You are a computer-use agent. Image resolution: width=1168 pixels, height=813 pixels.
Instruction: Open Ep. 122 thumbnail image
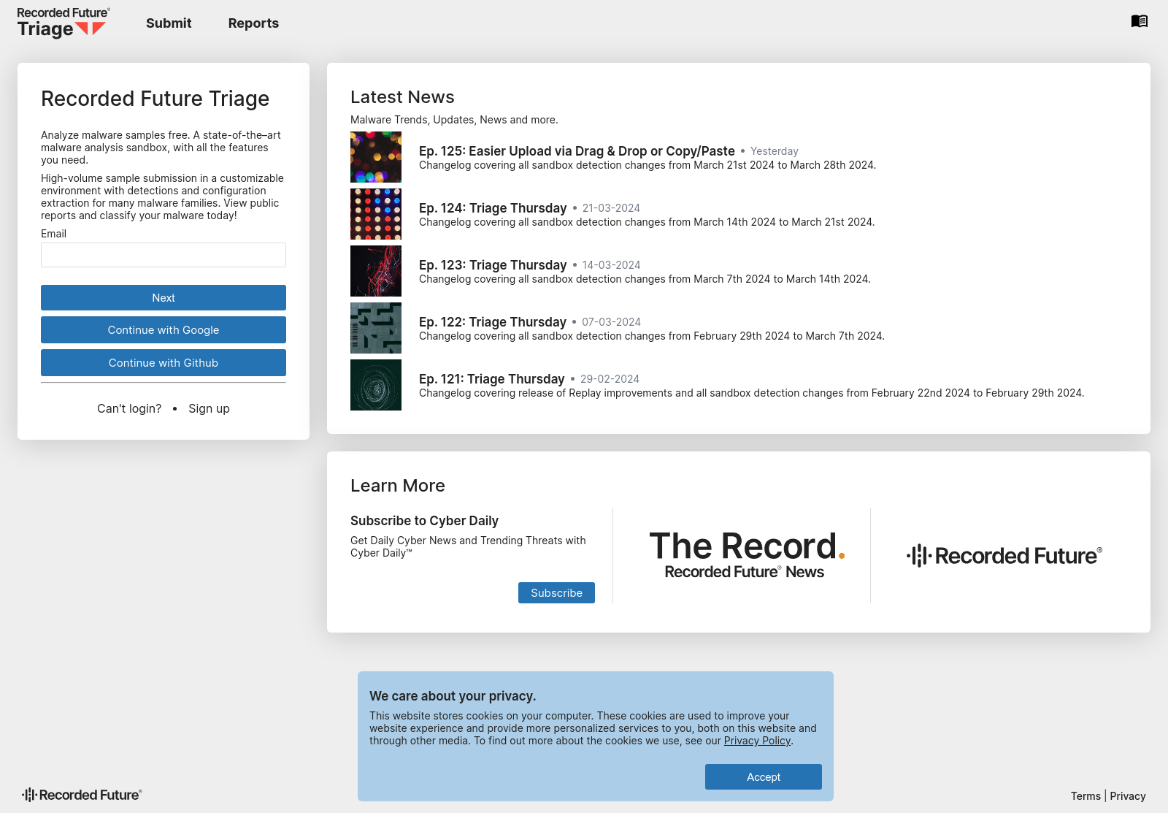pos(376,328)
